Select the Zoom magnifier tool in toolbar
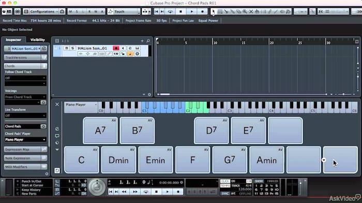This screenshot has width=362, height=203. point(245,11)
